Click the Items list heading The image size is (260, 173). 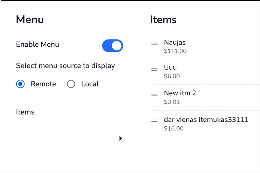tap(163, 20)
